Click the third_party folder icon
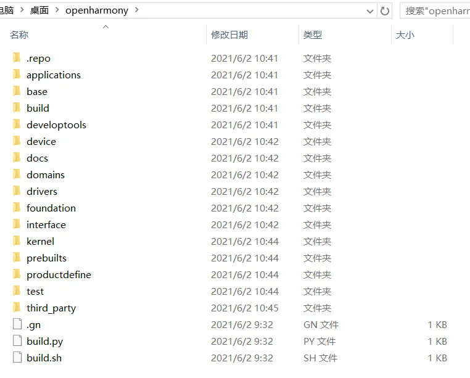 17,307
